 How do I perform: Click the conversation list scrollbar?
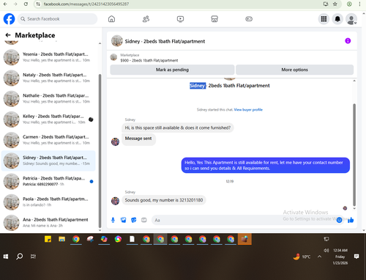[x=100, y=150]
